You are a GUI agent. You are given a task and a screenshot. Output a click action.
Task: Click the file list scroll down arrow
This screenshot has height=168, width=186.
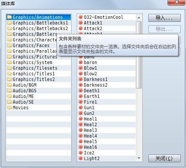139,158
